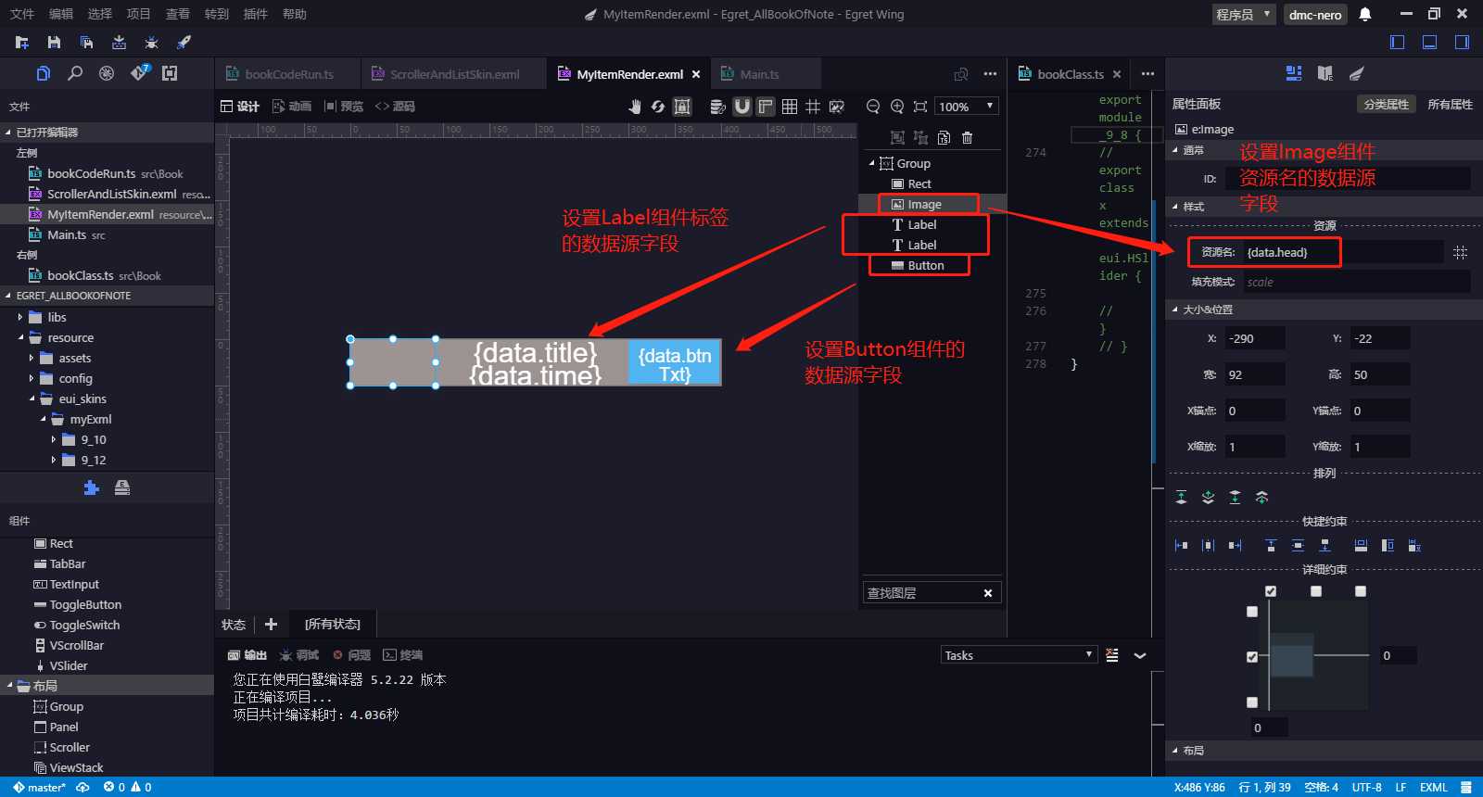1483x797 pixels.
Task: Click the notification bell icon
Action: click(1365, 14)
